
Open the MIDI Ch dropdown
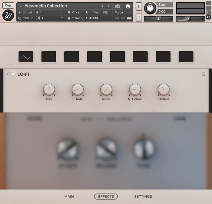(41, 18)
